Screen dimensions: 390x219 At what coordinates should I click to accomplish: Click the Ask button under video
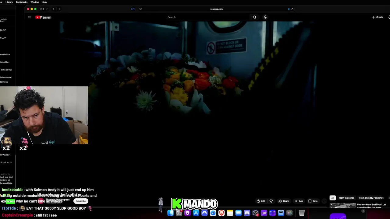(x=299, y=201)
